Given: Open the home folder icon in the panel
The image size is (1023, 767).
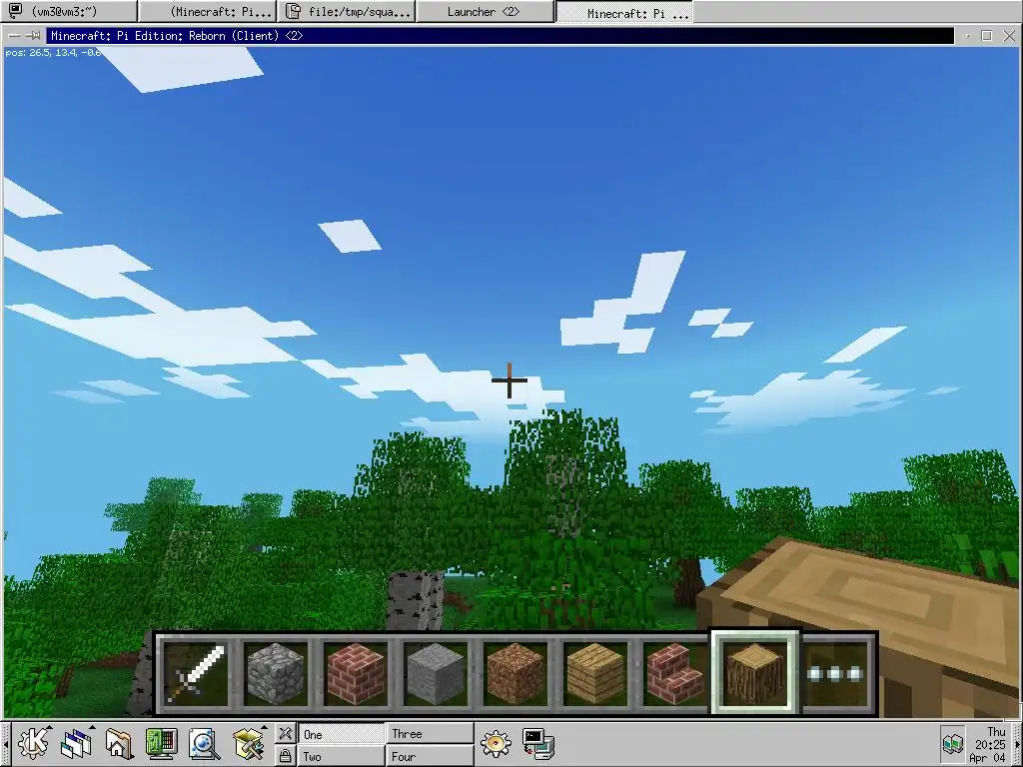Looking at the screenshot, I should [119, 743].
